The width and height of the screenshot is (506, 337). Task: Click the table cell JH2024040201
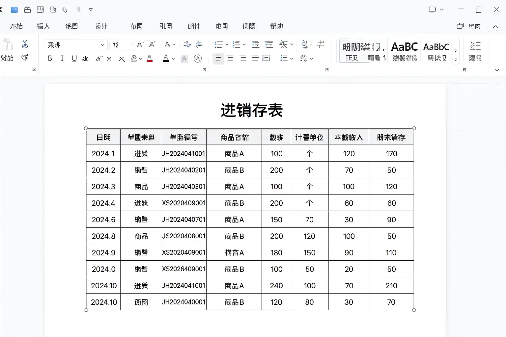(183, 170)
